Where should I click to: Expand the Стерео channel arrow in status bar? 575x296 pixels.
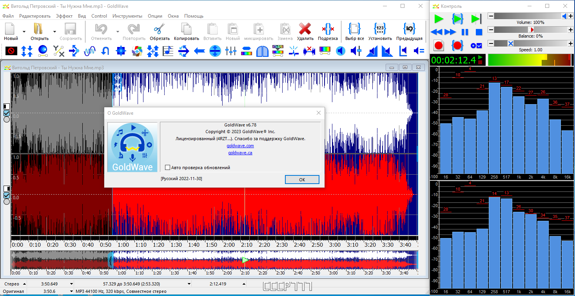(24, 284)
